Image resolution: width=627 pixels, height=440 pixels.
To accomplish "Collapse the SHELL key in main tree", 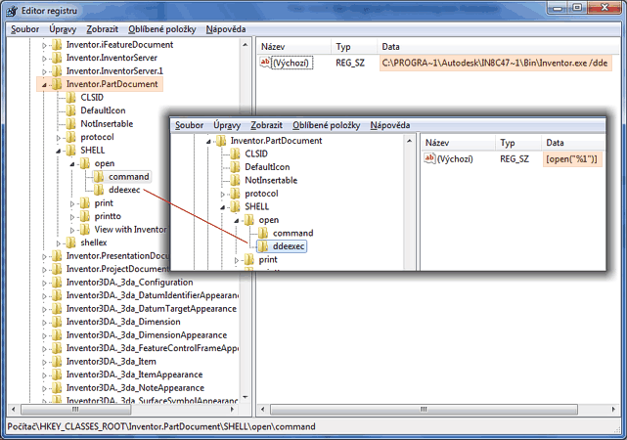I will coord(58,151).
